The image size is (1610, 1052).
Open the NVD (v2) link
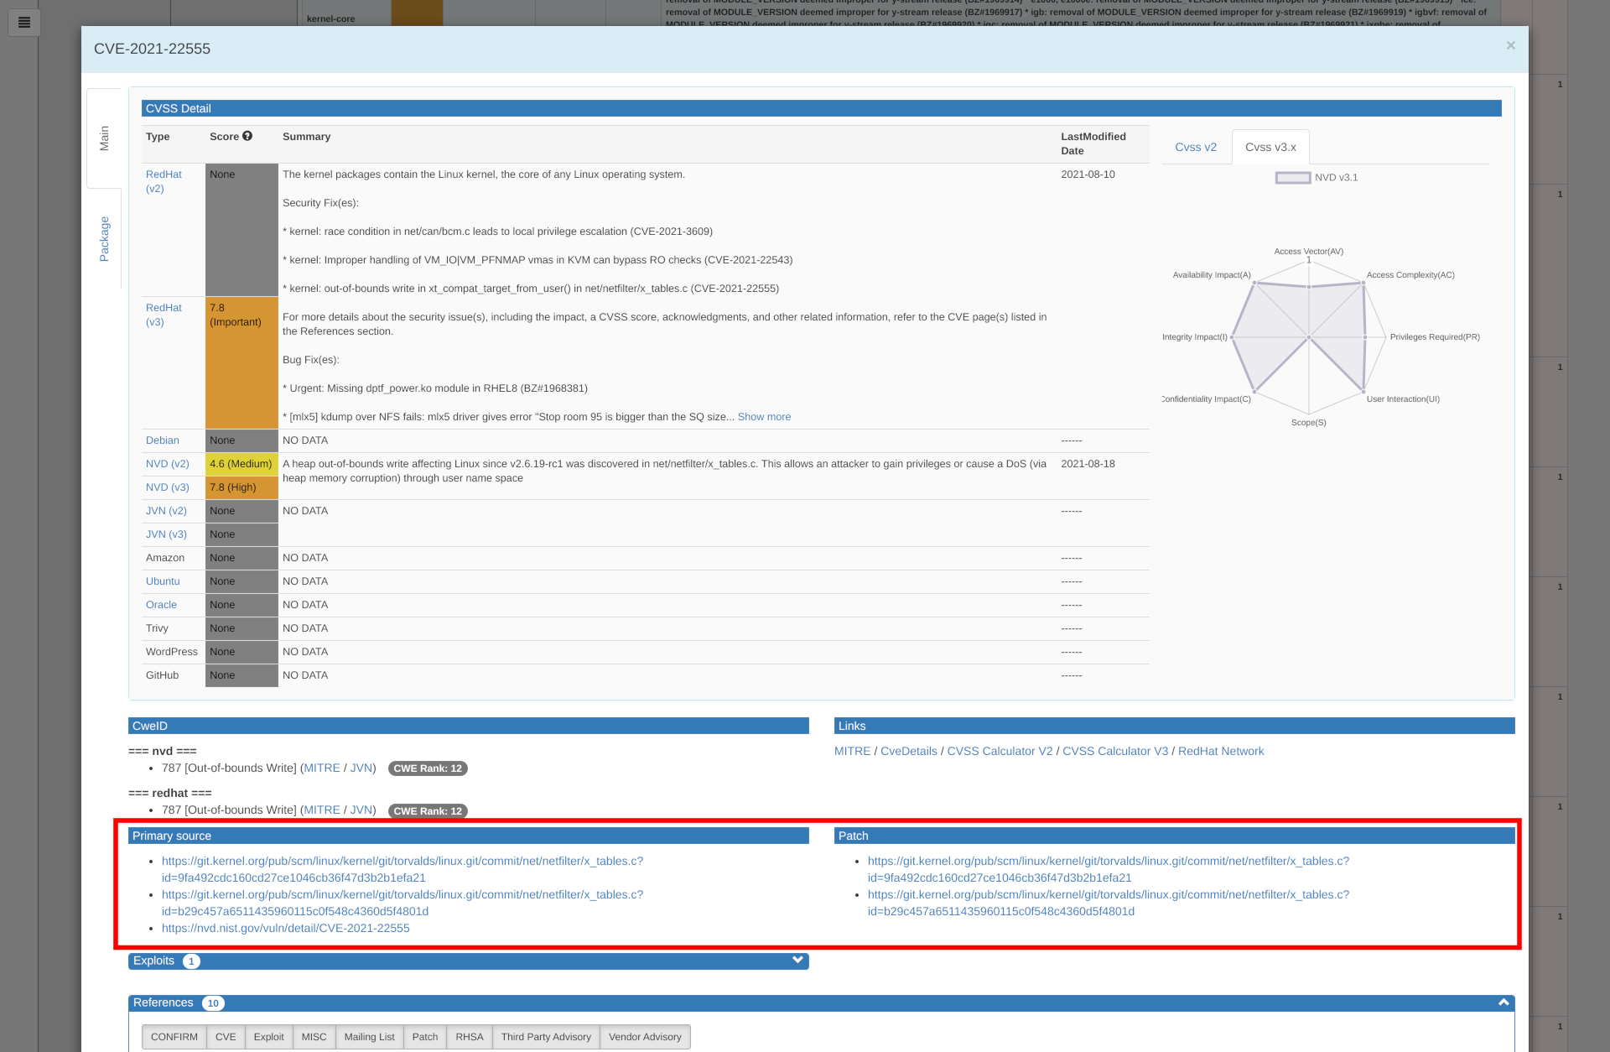point(168,464)
